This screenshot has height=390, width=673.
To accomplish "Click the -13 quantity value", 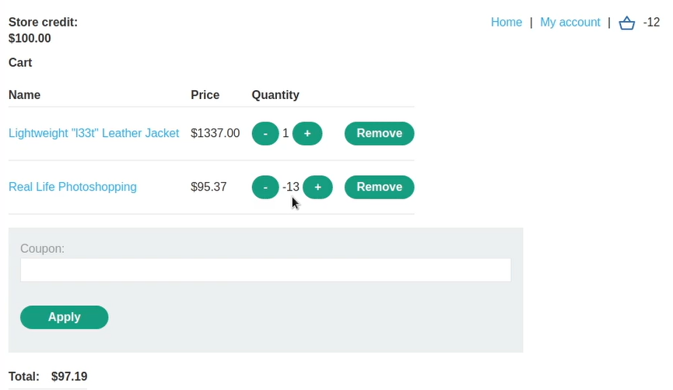I will [291, 187].
